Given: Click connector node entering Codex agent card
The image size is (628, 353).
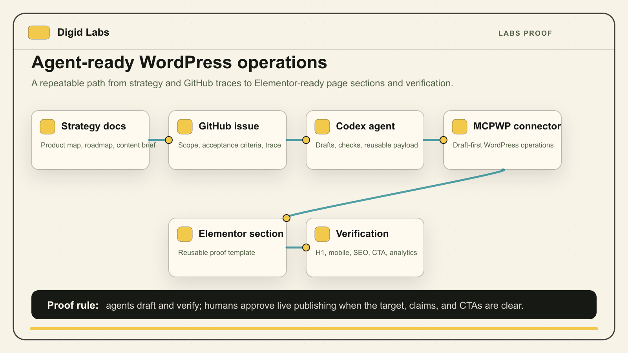Looking at the screenshot, I should 306,140.
